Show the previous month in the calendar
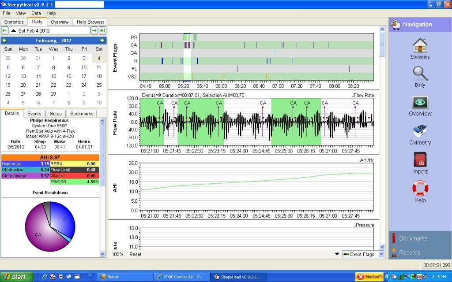Viewport: 452px width, 282px height. click(4, 41)
